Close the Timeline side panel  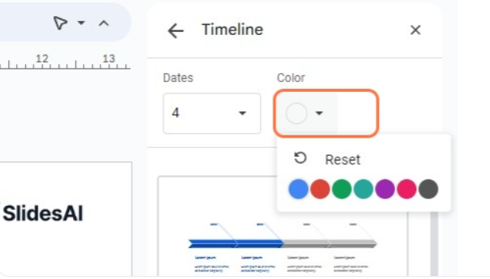[x=415, y=30]
